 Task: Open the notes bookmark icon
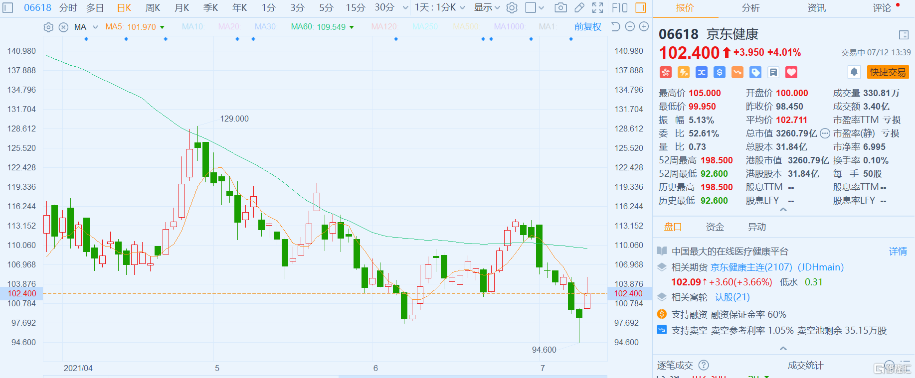click(773, 72)
